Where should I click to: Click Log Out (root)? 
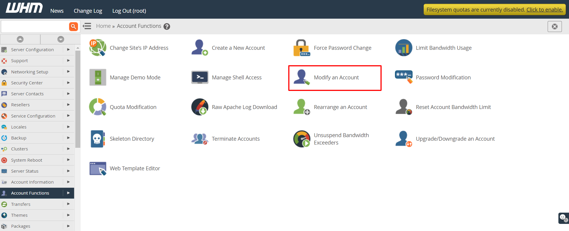129,11
